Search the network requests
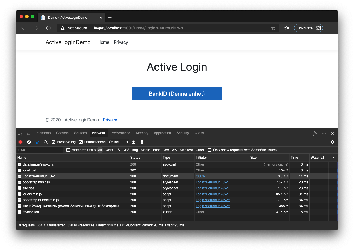354x251 pixels. (46, 142)
